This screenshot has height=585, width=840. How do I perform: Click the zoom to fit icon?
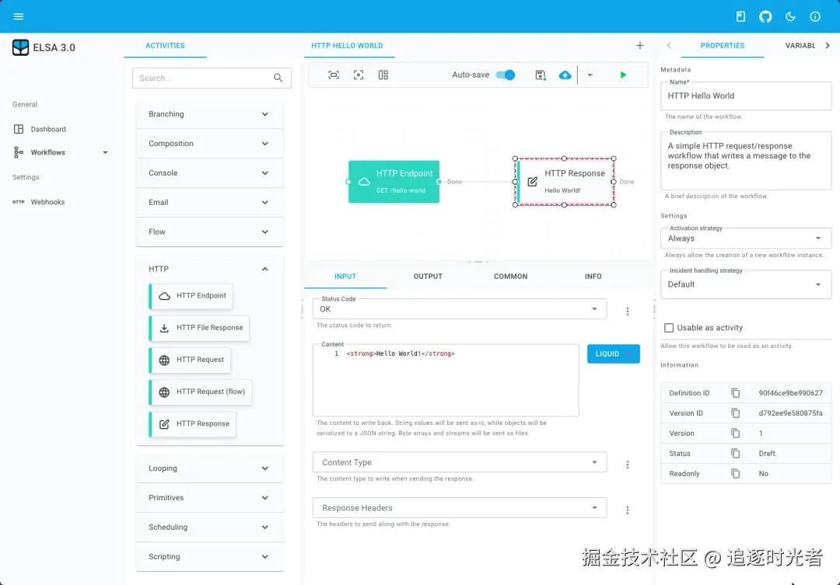(334, 75)
